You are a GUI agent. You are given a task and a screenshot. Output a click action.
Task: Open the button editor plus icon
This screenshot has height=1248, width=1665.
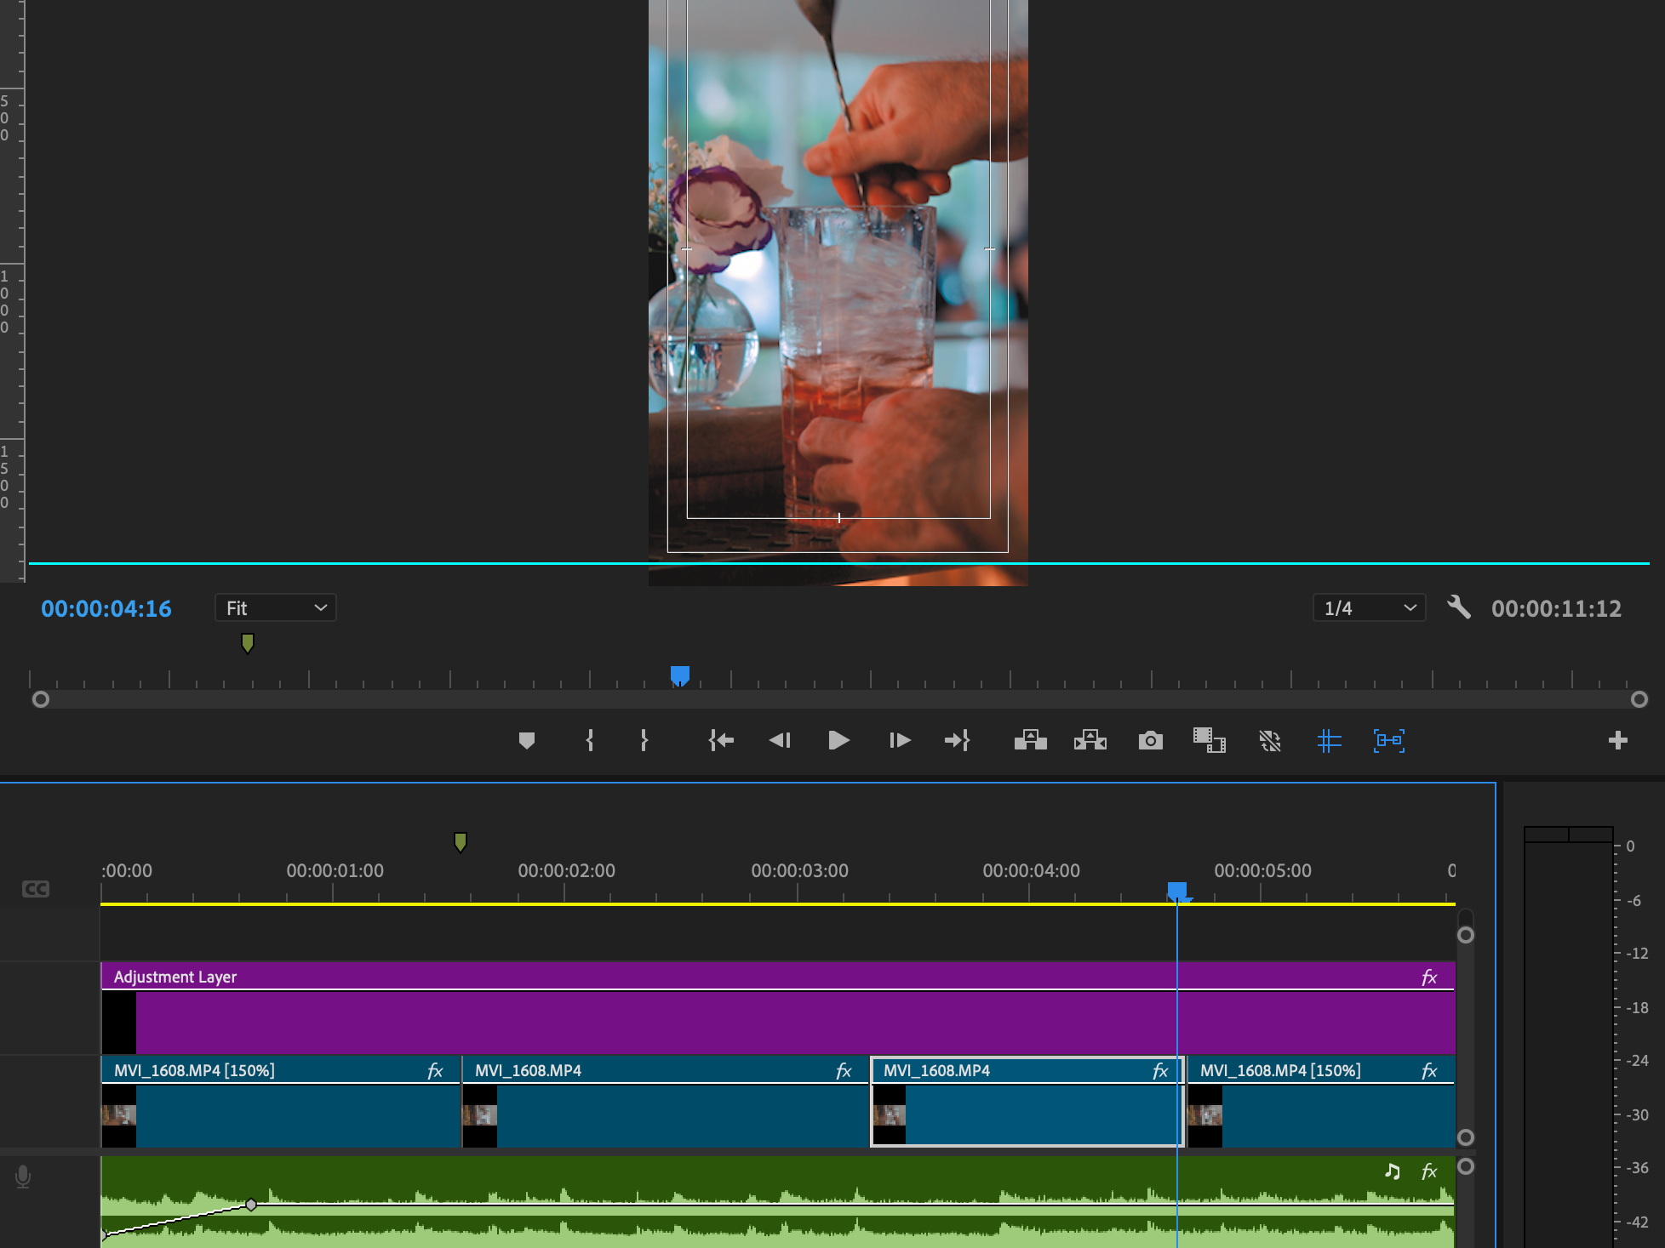point(1618,740)
